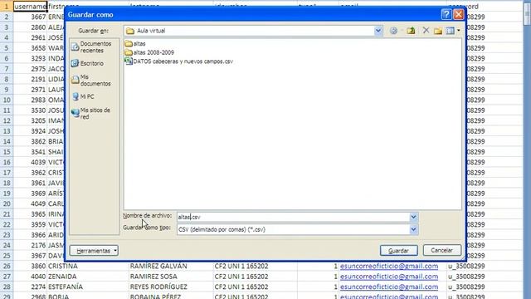
Task: Click the Guardar button
Action: (398, 251)
